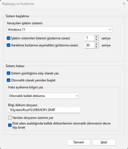128x149 pixels.
Task: Enable Varolan dosyanın üzerine yaz
Action: (x=10, y=118)
